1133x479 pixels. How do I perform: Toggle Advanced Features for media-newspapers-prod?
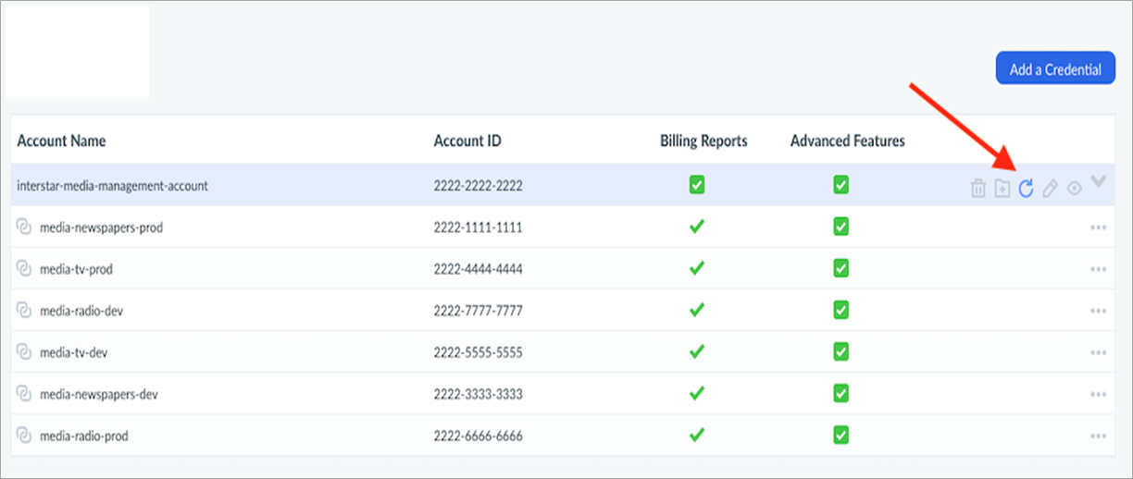[x=840, y=227]
